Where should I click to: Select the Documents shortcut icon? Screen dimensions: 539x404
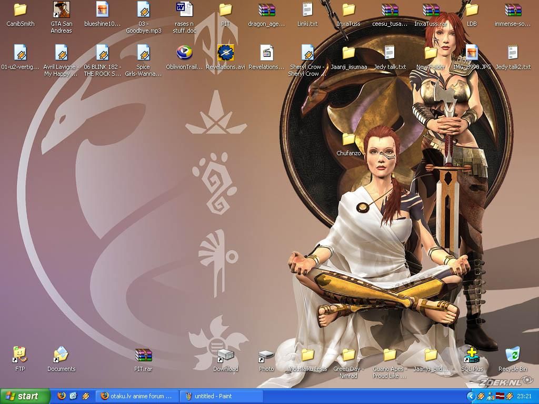tap(61, 355)
